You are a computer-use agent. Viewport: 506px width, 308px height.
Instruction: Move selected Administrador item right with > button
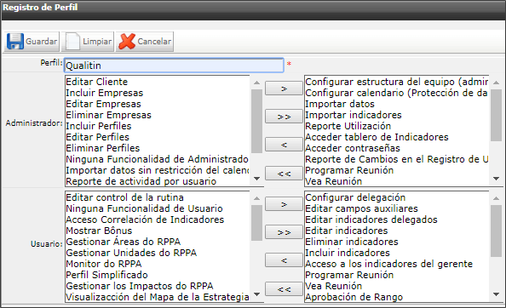284,88
